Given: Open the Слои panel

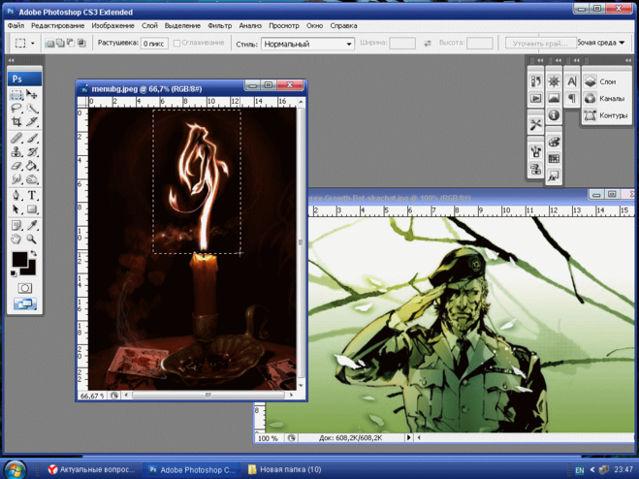Looking at the screenshot, I should 606,81.
